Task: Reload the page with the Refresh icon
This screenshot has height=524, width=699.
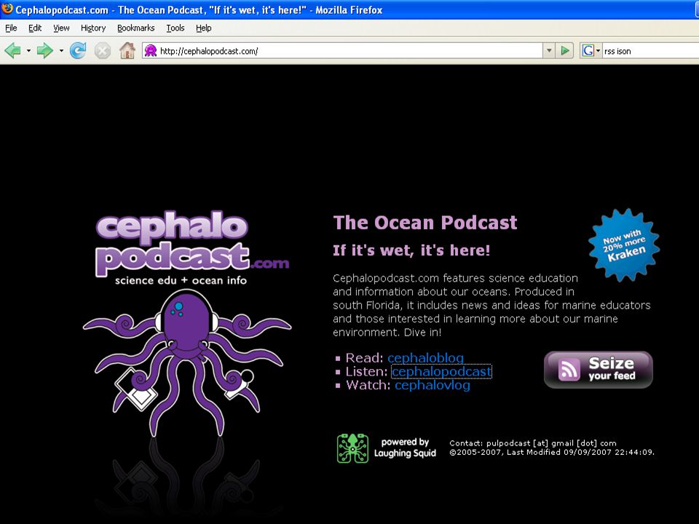Action: coord(78,51)
